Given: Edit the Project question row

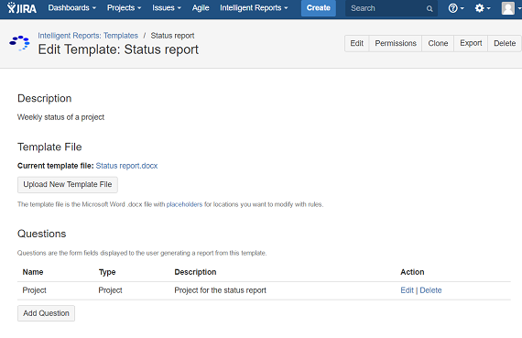Looking at the screenshot, I should [407, 290].
